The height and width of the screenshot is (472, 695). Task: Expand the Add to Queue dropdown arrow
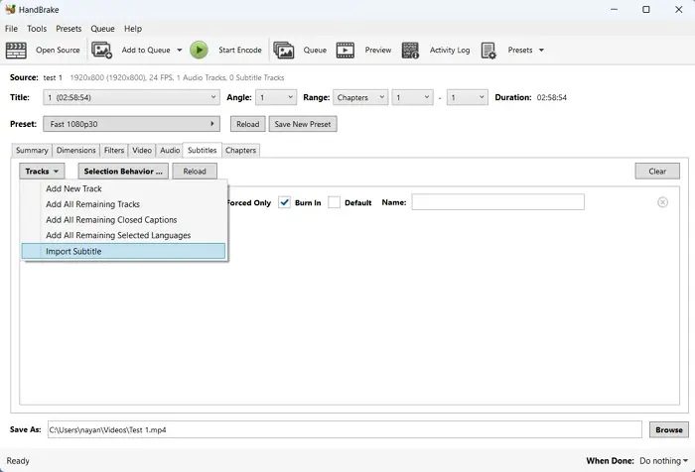(179, 50)
